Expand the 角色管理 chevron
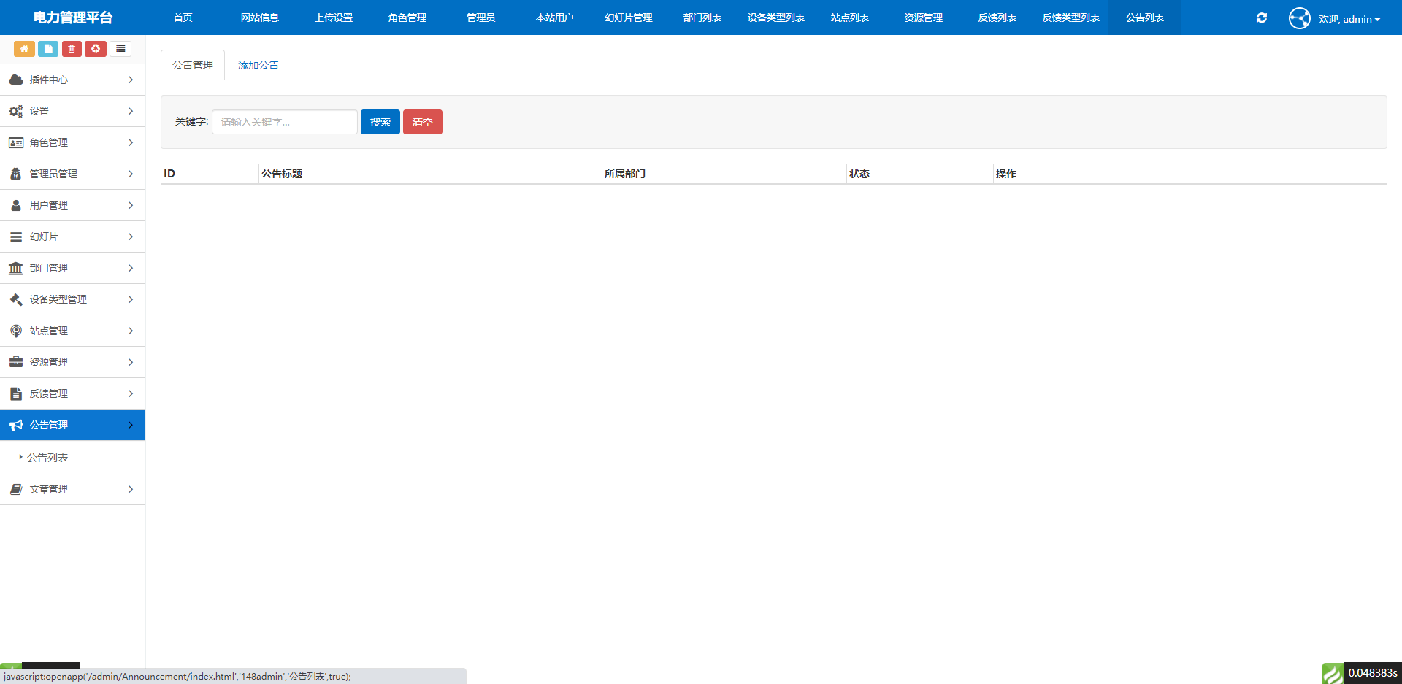This screenshot has width=1402, height=684. (x=131, y=142)
